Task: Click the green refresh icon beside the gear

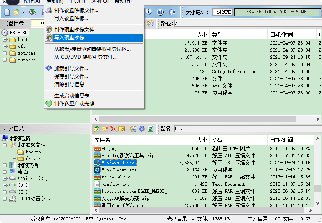Action: coord(150,129)
